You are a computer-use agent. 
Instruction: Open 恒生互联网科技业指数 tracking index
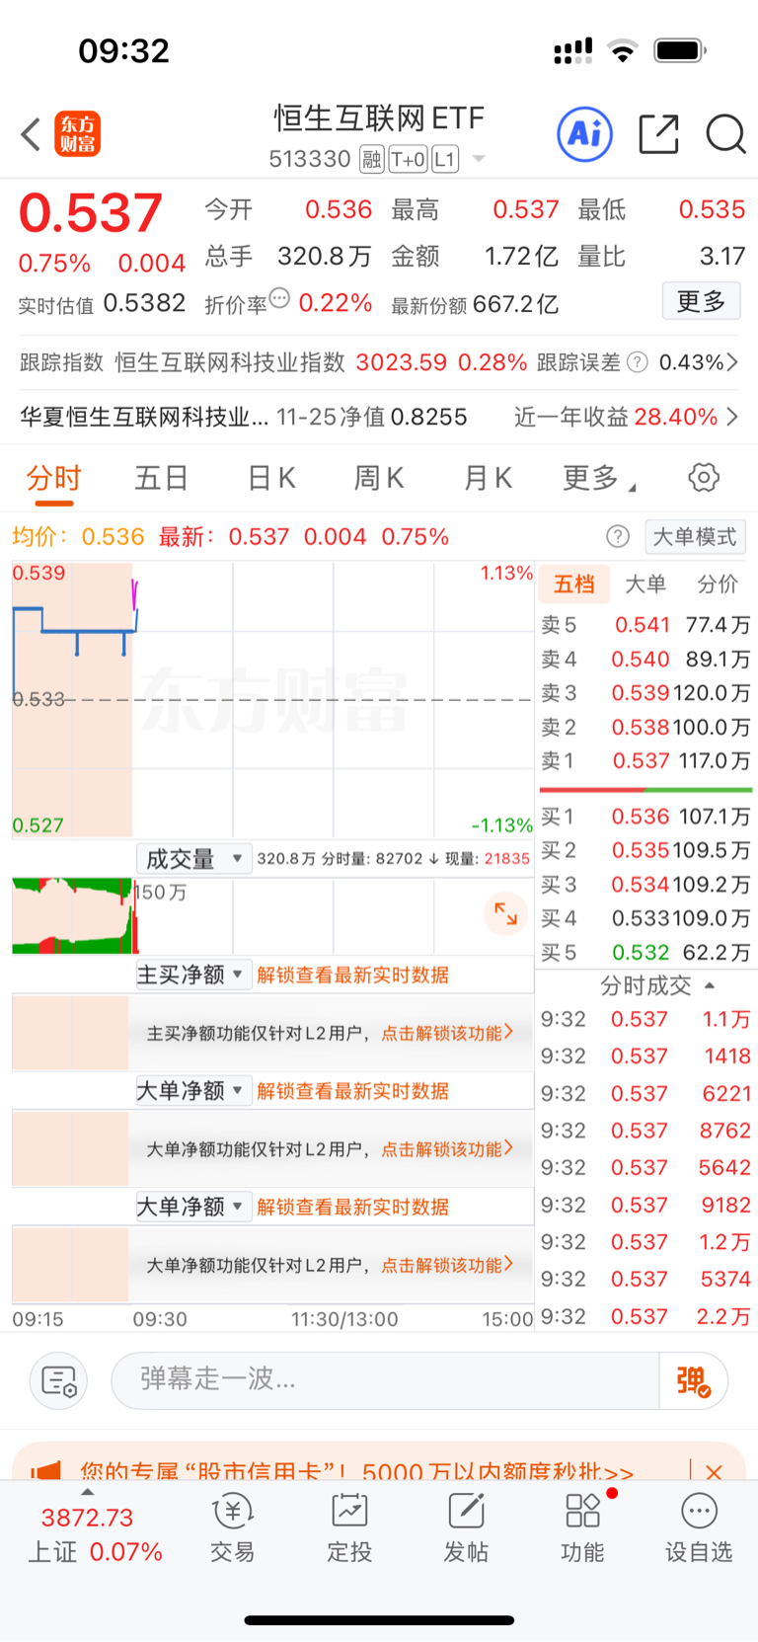point(230,362)
